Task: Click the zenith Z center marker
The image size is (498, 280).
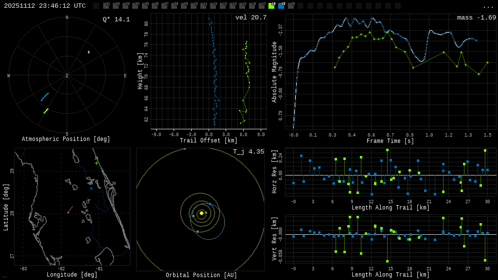Action: tap(67, 76)
